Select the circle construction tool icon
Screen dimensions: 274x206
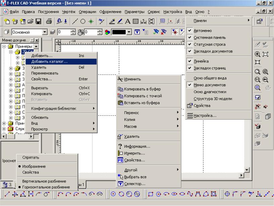coord(83,21)
